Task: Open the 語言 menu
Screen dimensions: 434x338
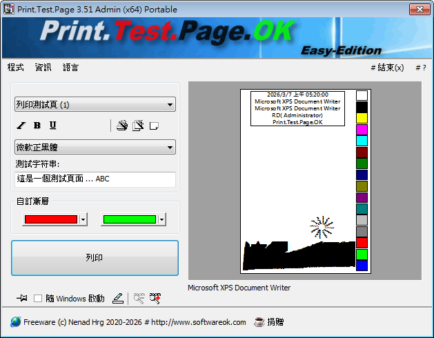Action: coord(71,68)
